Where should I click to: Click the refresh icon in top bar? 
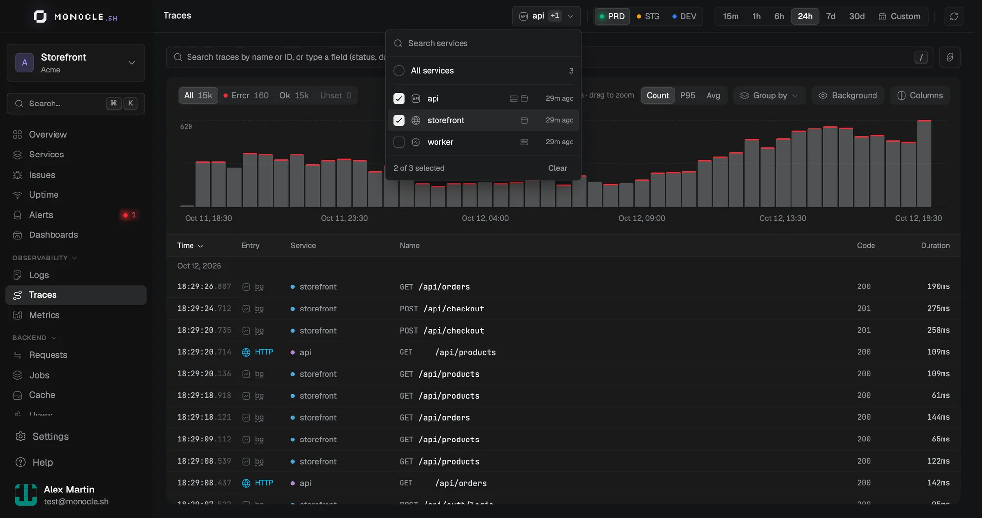click(954, 16)
